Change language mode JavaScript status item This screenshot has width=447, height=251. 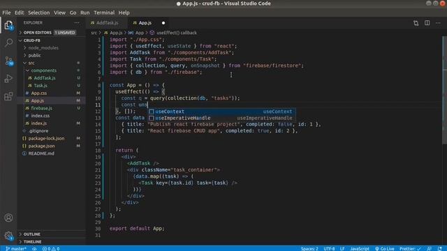[360, 248]
